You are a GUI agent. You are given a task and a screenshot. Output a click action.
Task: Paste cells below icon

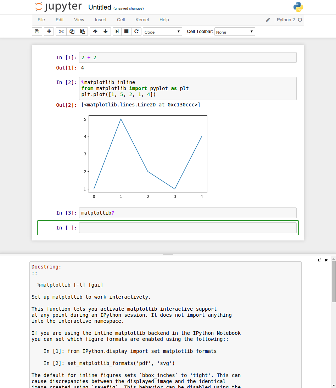point(83,32)
